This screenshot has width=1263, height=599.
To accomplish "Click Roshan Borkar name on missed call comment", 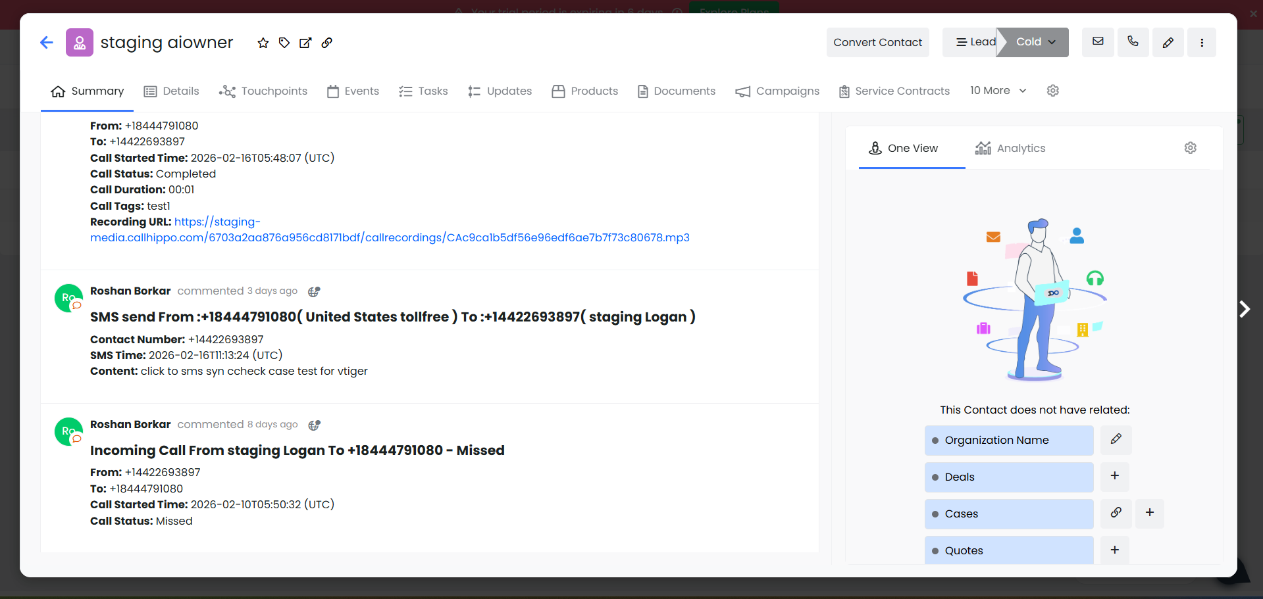I will [x=130, y=425].
